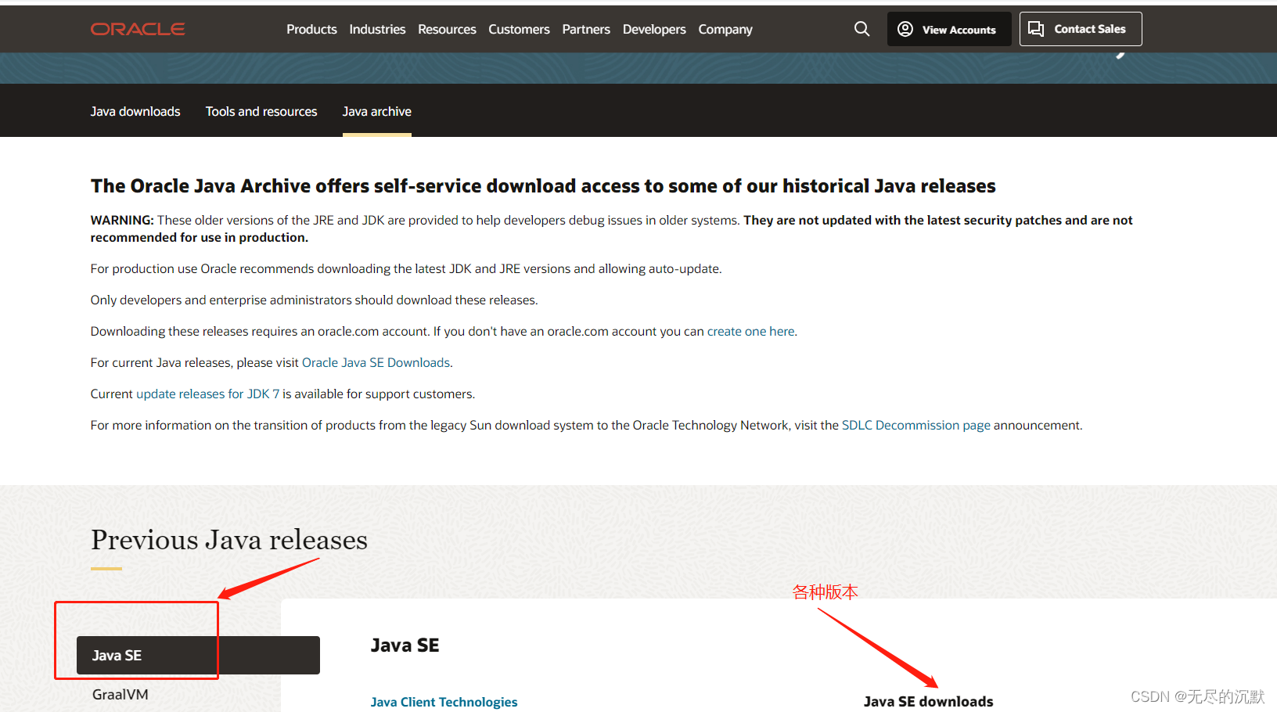Visit the SDLC Decommission page link
Screen dimensions: 1277x712
tap(916, 425)
